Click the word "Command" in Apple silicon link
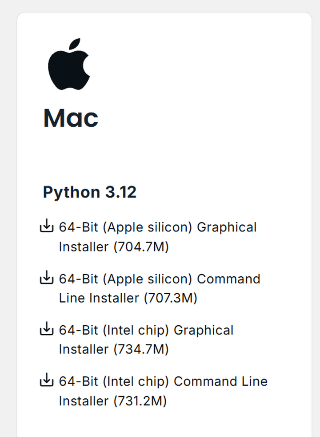Image resolution: width=320 pixels, height=437 pixels. point(228,279)
